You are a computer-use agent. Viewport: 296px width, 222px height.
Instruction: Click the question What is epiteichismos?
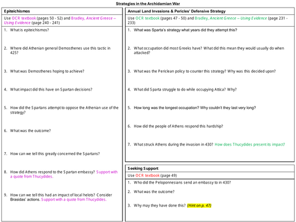30,30
